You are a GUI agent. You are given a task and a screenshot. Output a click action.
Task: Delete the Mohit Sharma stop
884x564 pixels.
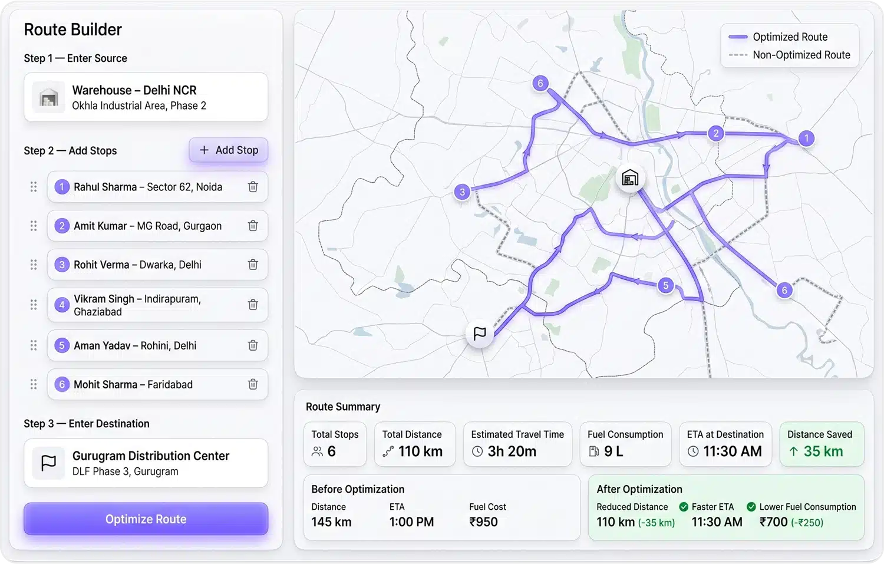click(253, 384)
